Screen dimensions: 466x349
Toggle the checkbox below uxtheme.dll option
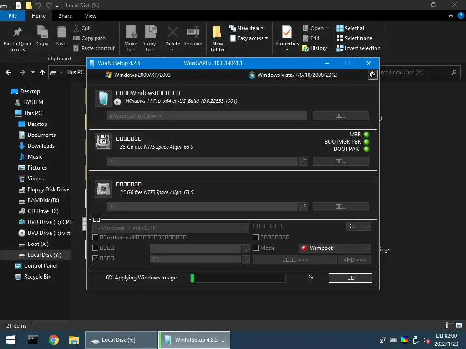click(96, 248)
